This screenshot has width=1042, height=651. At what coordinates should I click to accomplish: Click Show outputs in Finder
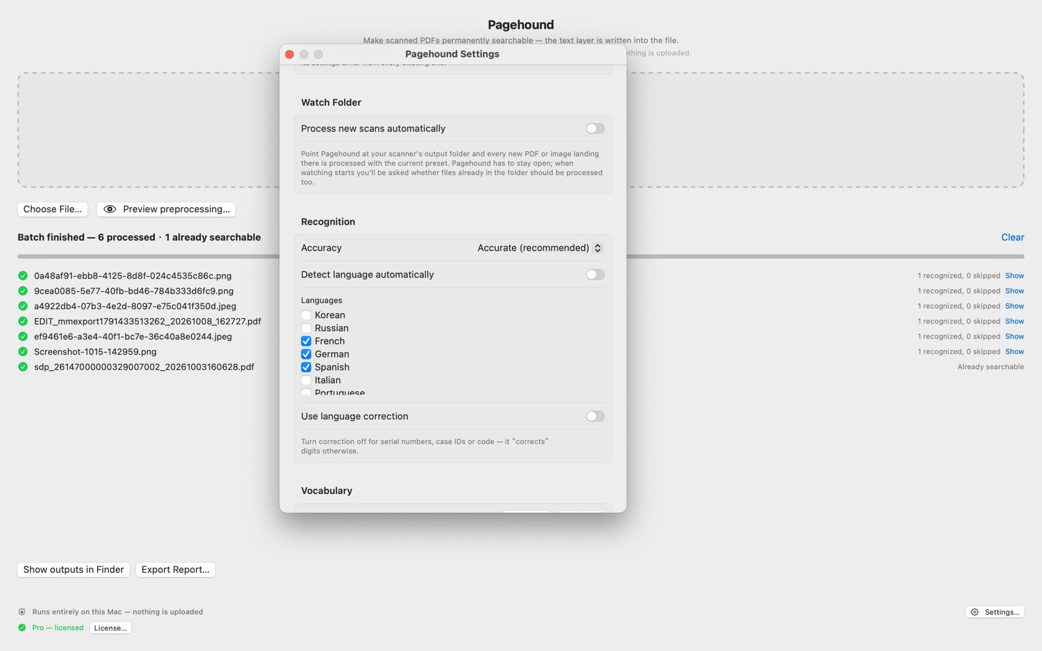74,570
